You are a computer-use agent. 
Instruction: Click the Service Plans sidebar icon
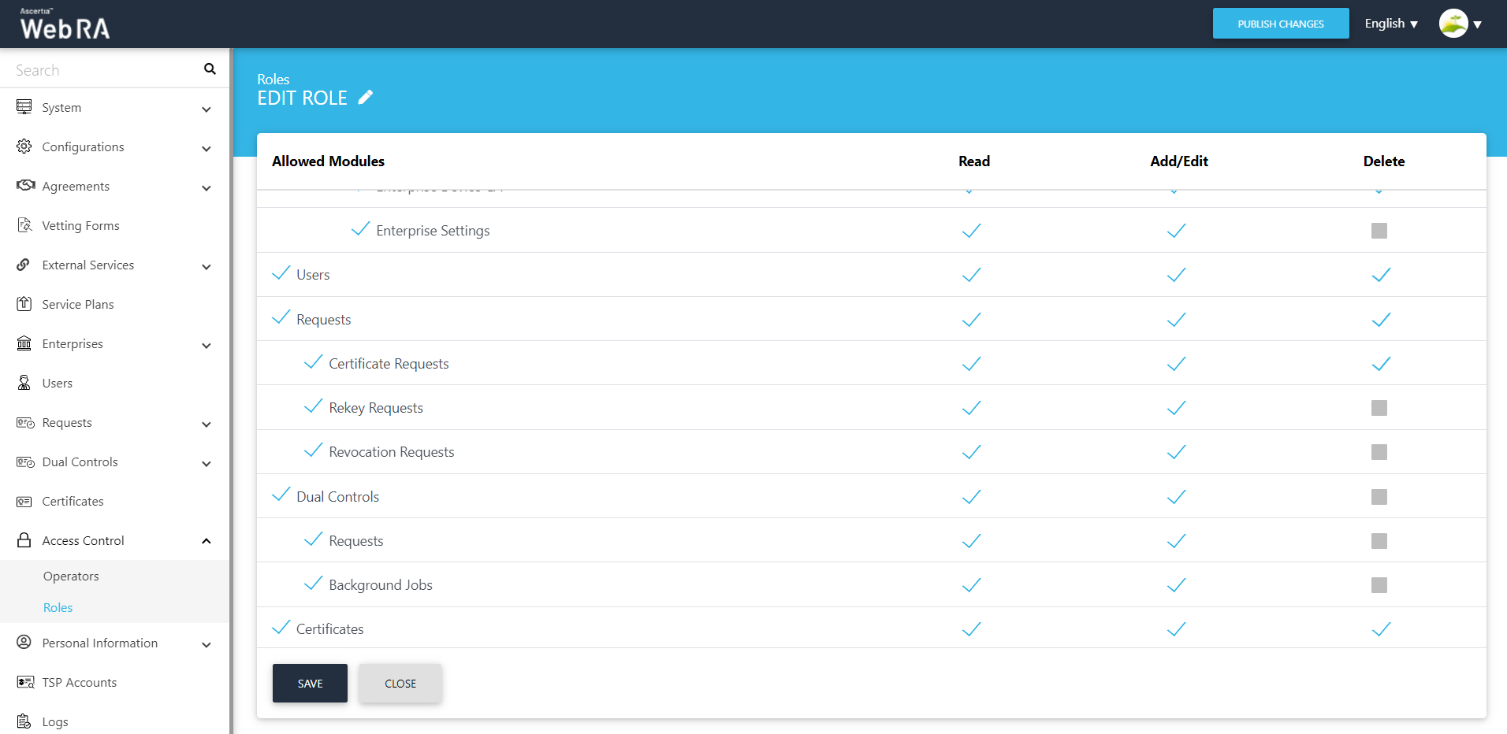click(24, 304)
